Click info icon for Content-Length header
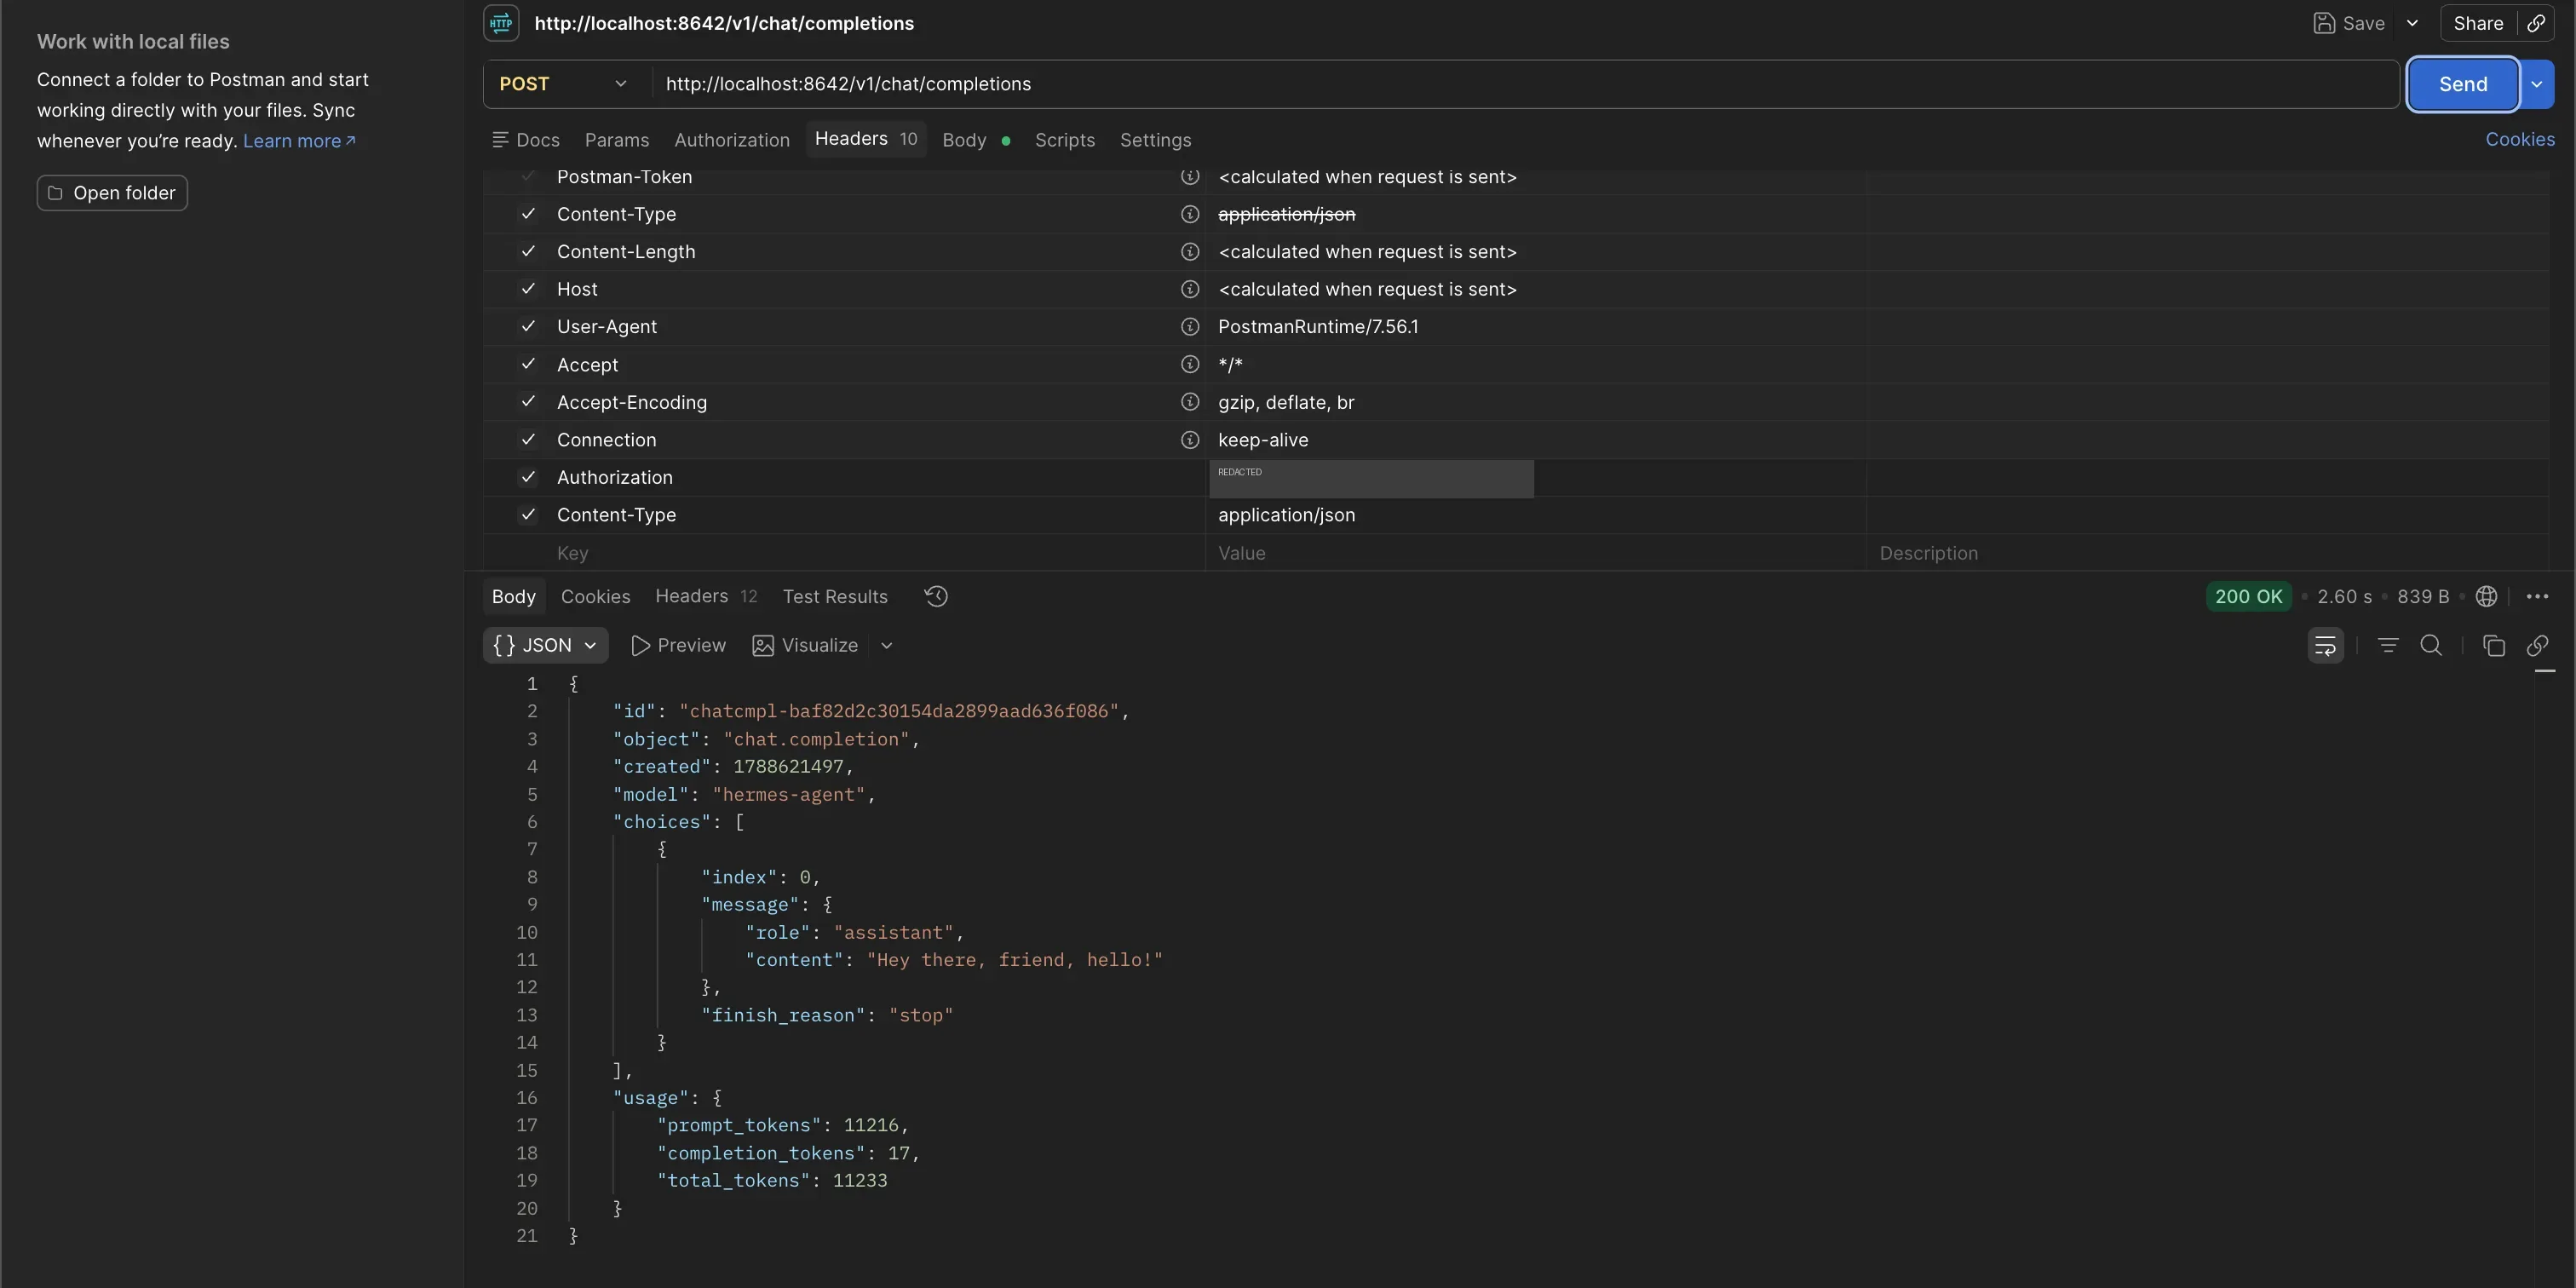The width and height of the screenshot is (2576, 1288). 1190,252
